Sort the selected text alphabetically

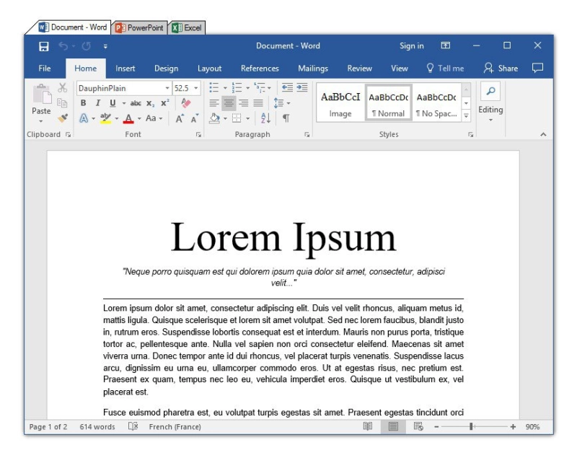[x=265, y=118]
